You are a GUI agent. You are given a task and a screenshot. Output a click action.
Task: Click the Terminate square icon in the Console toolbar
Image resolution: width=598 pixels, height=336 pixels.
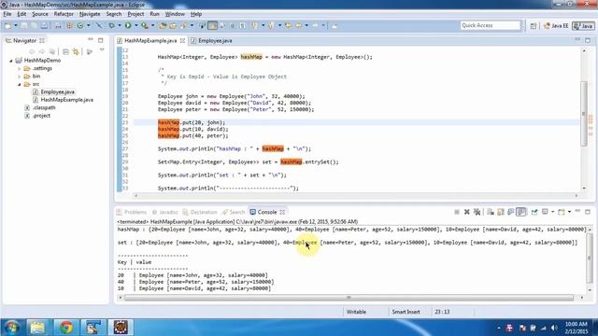point(457,212)
